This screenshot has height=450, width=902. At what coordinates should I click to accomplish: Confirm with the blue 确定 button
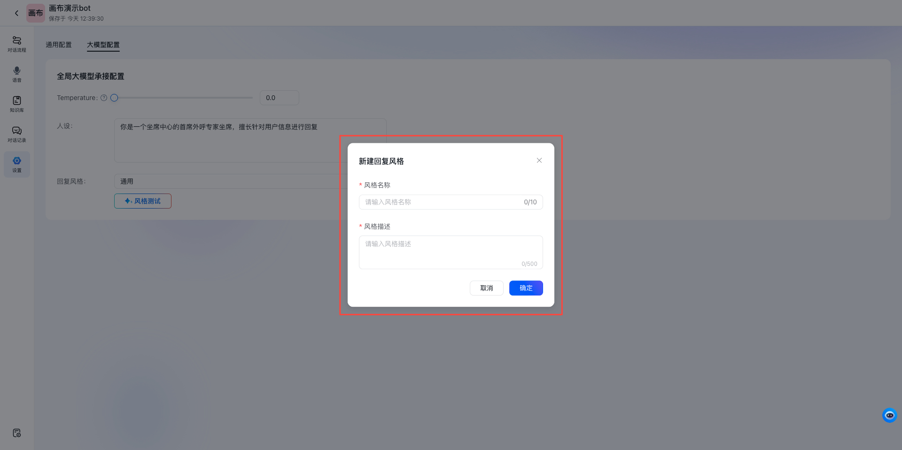pos(526,288)
